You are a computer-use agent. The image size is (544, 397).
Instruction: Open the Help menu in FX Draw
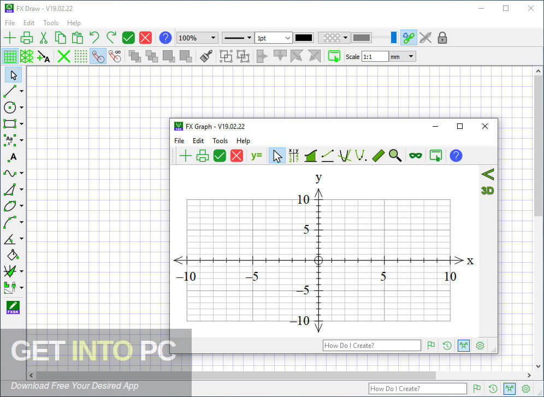tap(74, 23)
